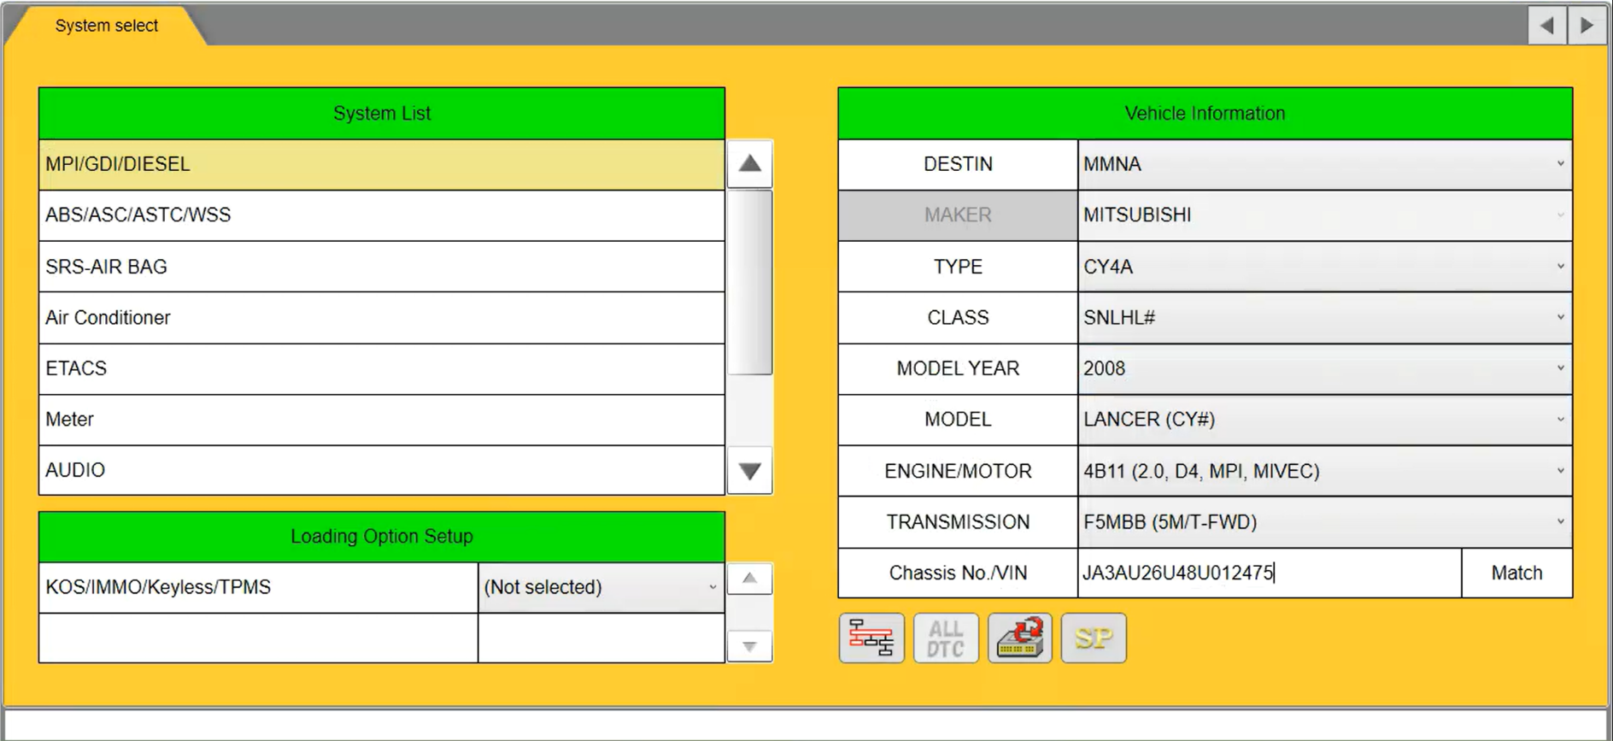Click the right arrow navigation icon at top

tap(1587, 26)
